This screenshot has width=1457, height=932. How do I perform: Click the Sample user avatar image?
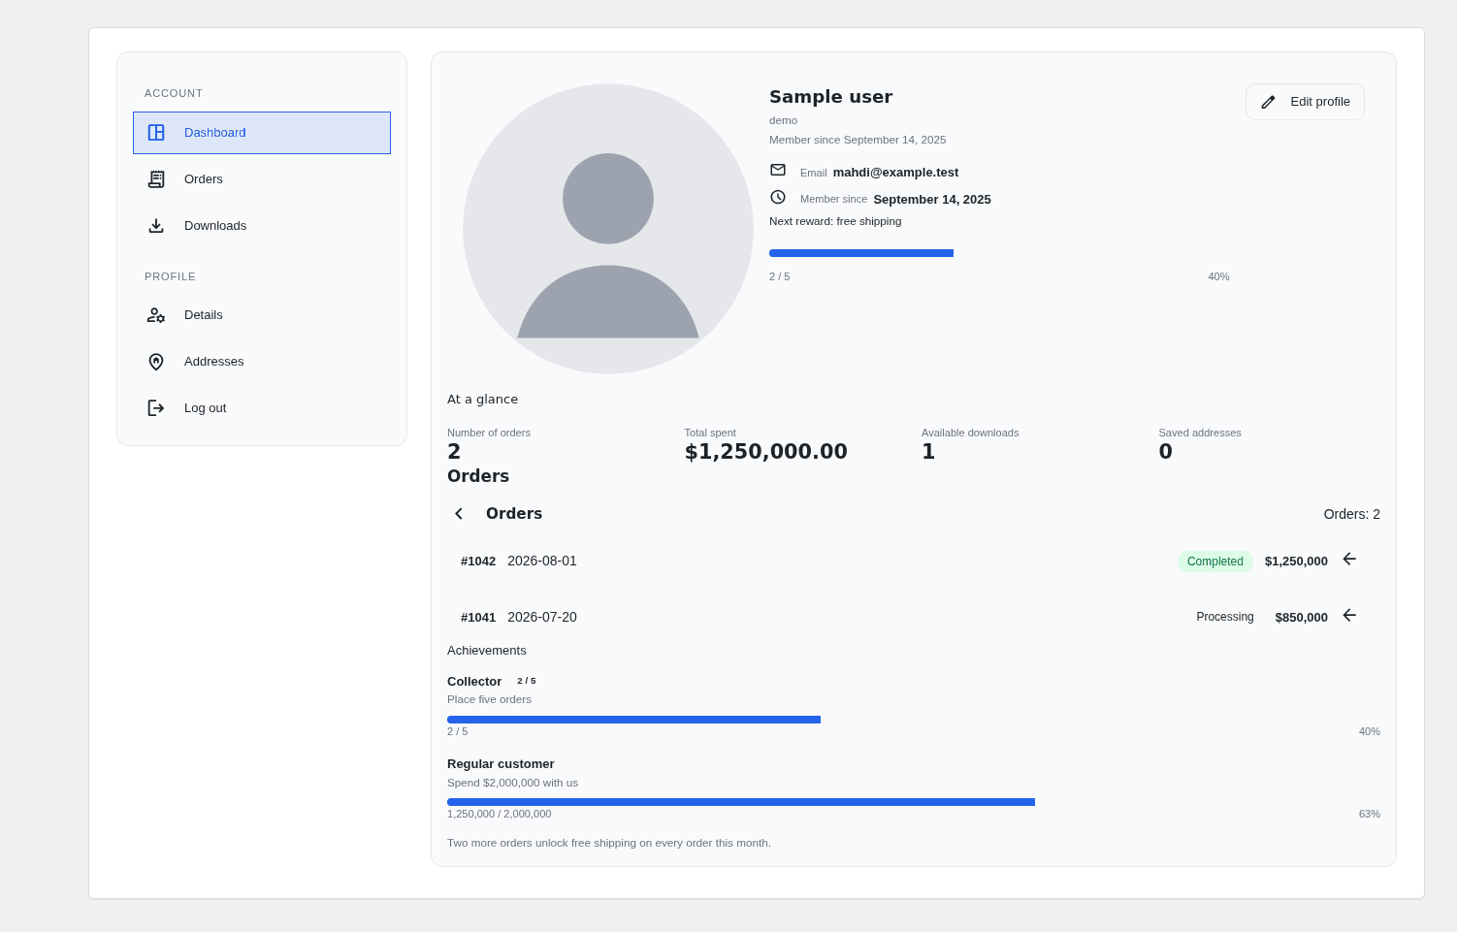pos(608,229)
